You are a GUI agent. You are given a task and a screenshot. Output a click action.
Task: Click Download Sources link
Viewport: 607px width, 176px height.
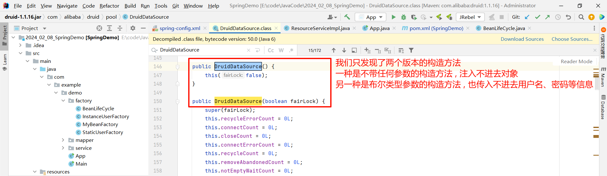(522, 39)
